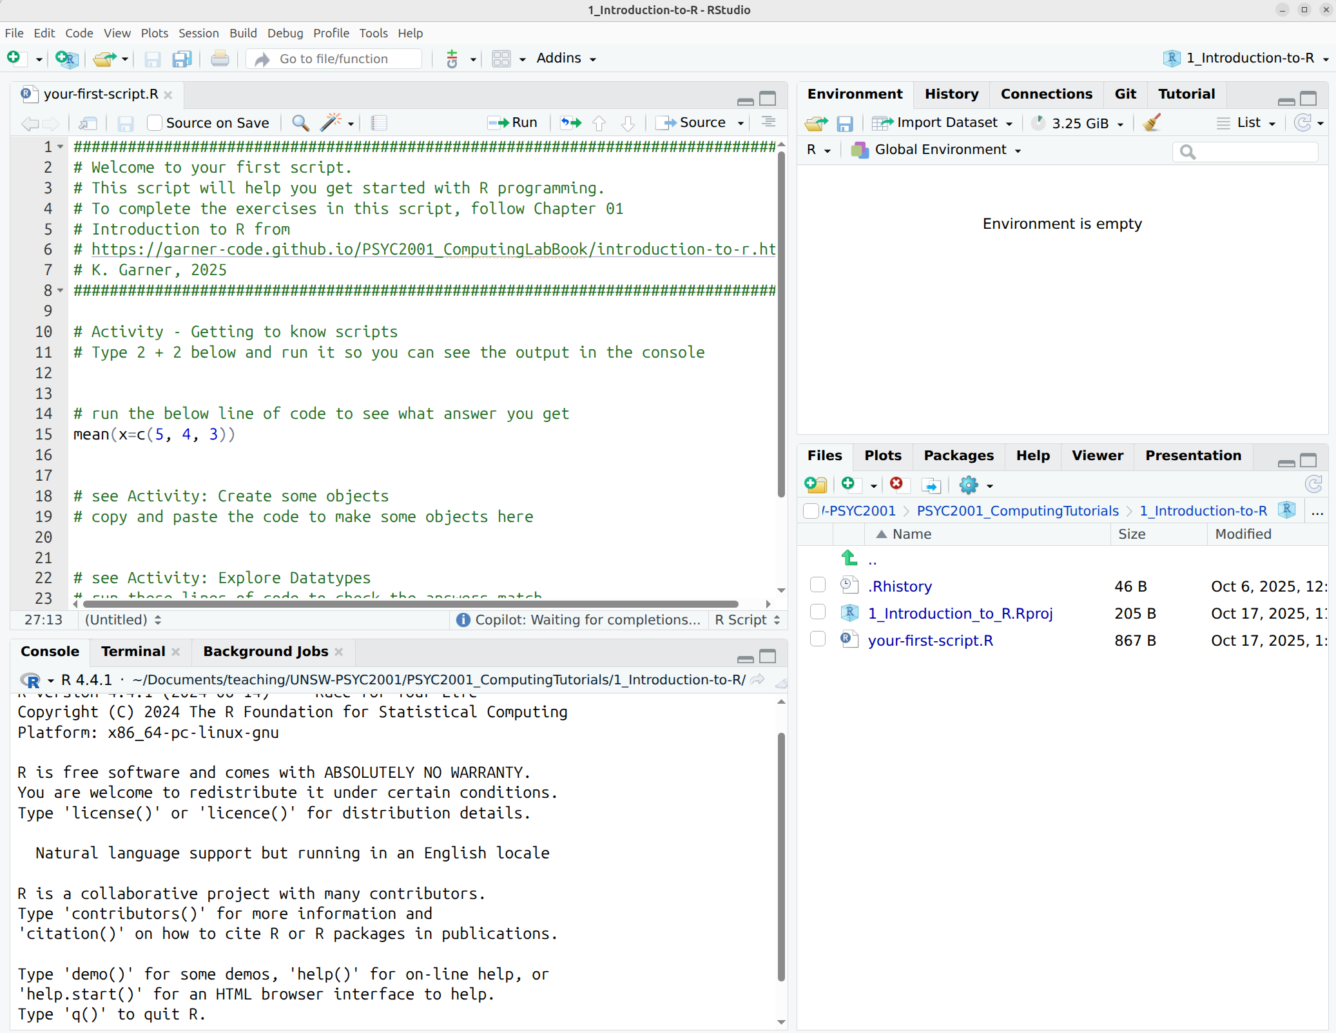This screenshot has height=1033, width=1336.
Task: Check the box next to your-first-script.R
Action: point(817,639)
